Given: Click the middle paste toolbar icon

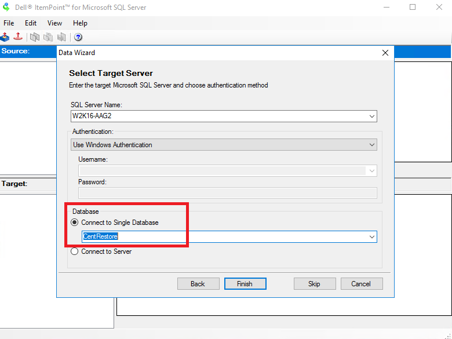Looking at the screenshot, I should 48,37.
